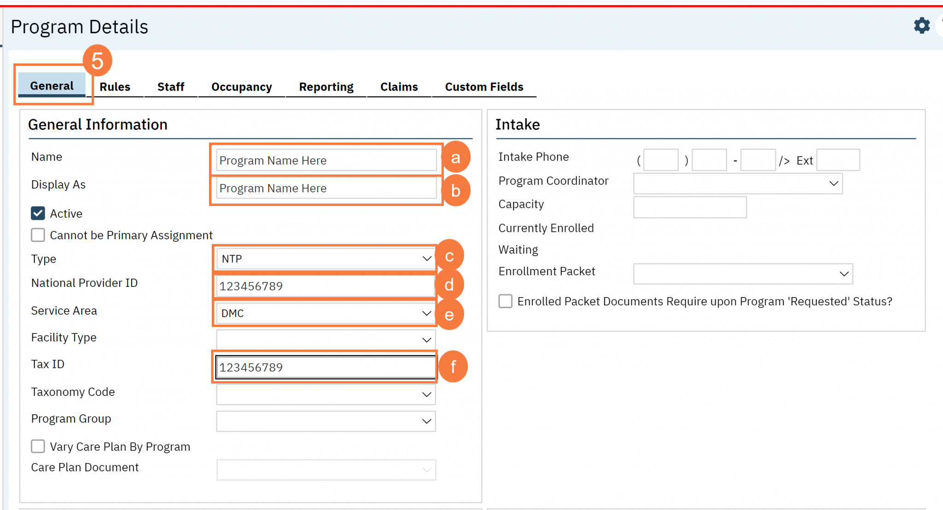This screenshot has height=510, width=943.
Task: Click inside the Capacity input box
Action: 689,207
